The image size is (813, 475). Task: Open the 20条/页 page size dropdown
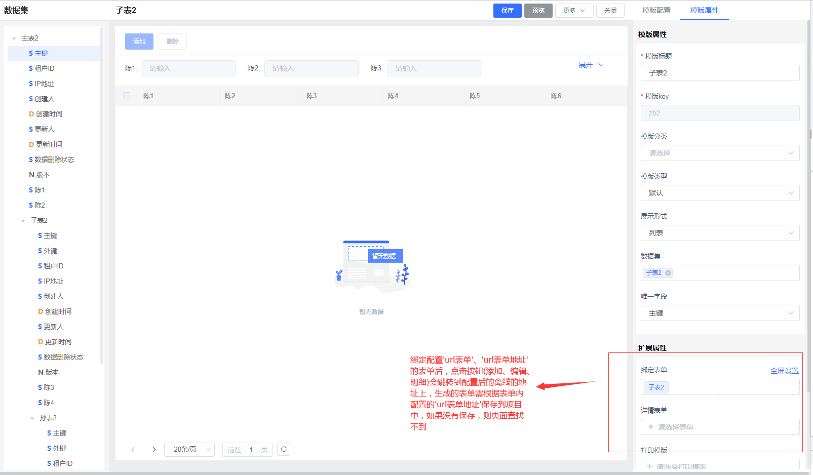pyautogui.click(x=189, y=449)
